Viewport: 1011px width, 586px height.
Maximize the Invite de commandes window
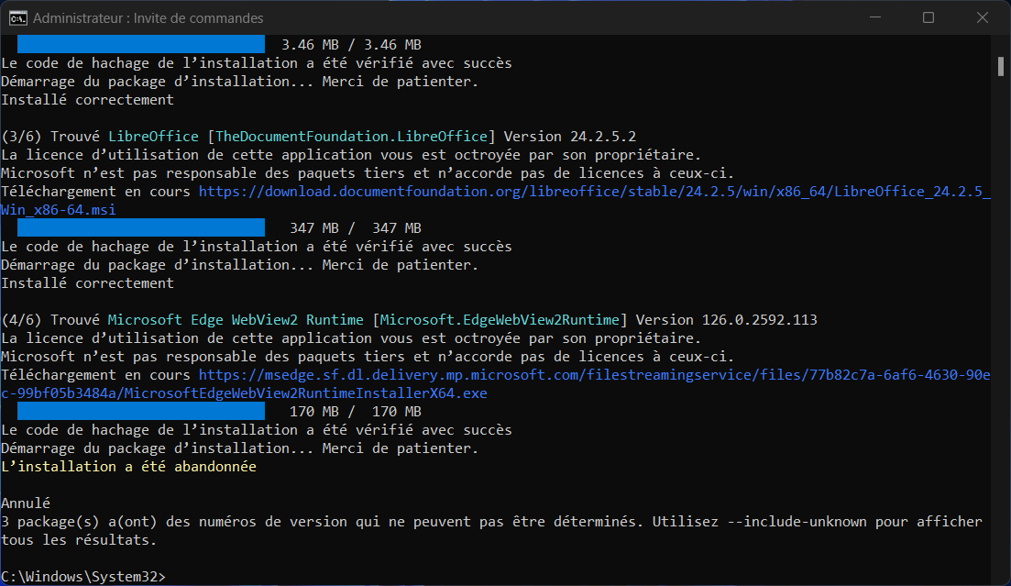pos(929,17)
